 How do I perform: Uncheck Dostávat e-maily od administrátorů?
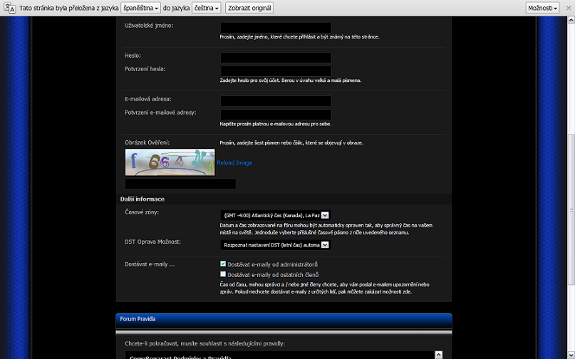pos(223,264)
